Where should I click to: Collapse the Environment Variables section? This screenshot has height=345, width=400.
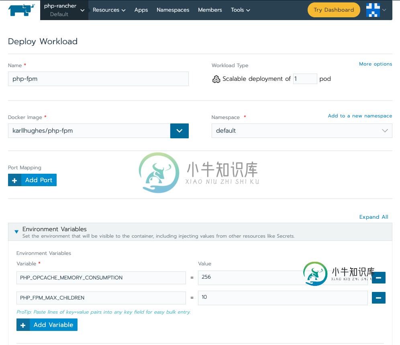click(x=16, y=232)
